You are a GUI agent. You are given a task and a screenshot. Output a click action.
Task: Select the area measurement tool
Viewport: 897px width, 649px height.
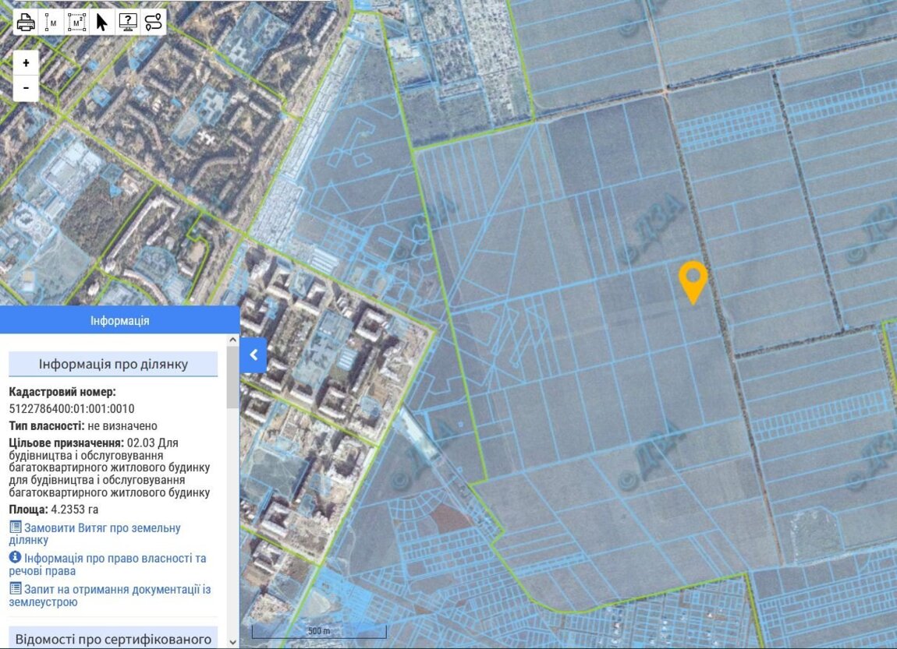tap(76, 23)
